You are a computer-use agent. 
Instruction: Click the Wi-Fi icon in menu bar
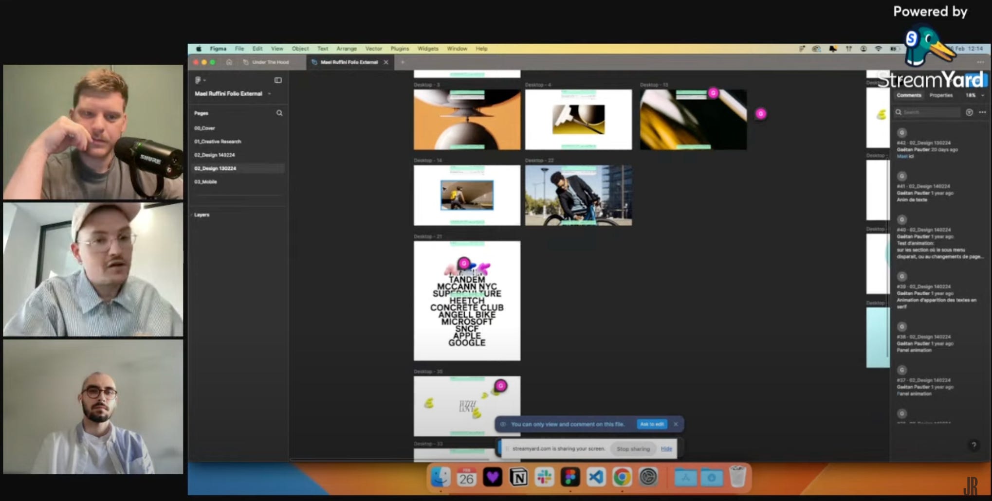tap(879, 49)
